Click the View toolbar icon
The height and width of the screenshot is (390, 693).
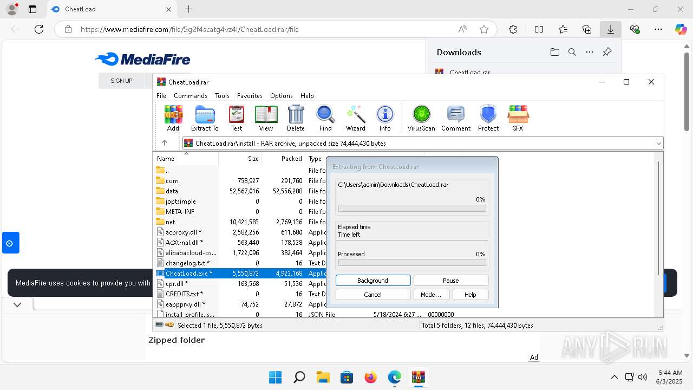coord(266,118)
